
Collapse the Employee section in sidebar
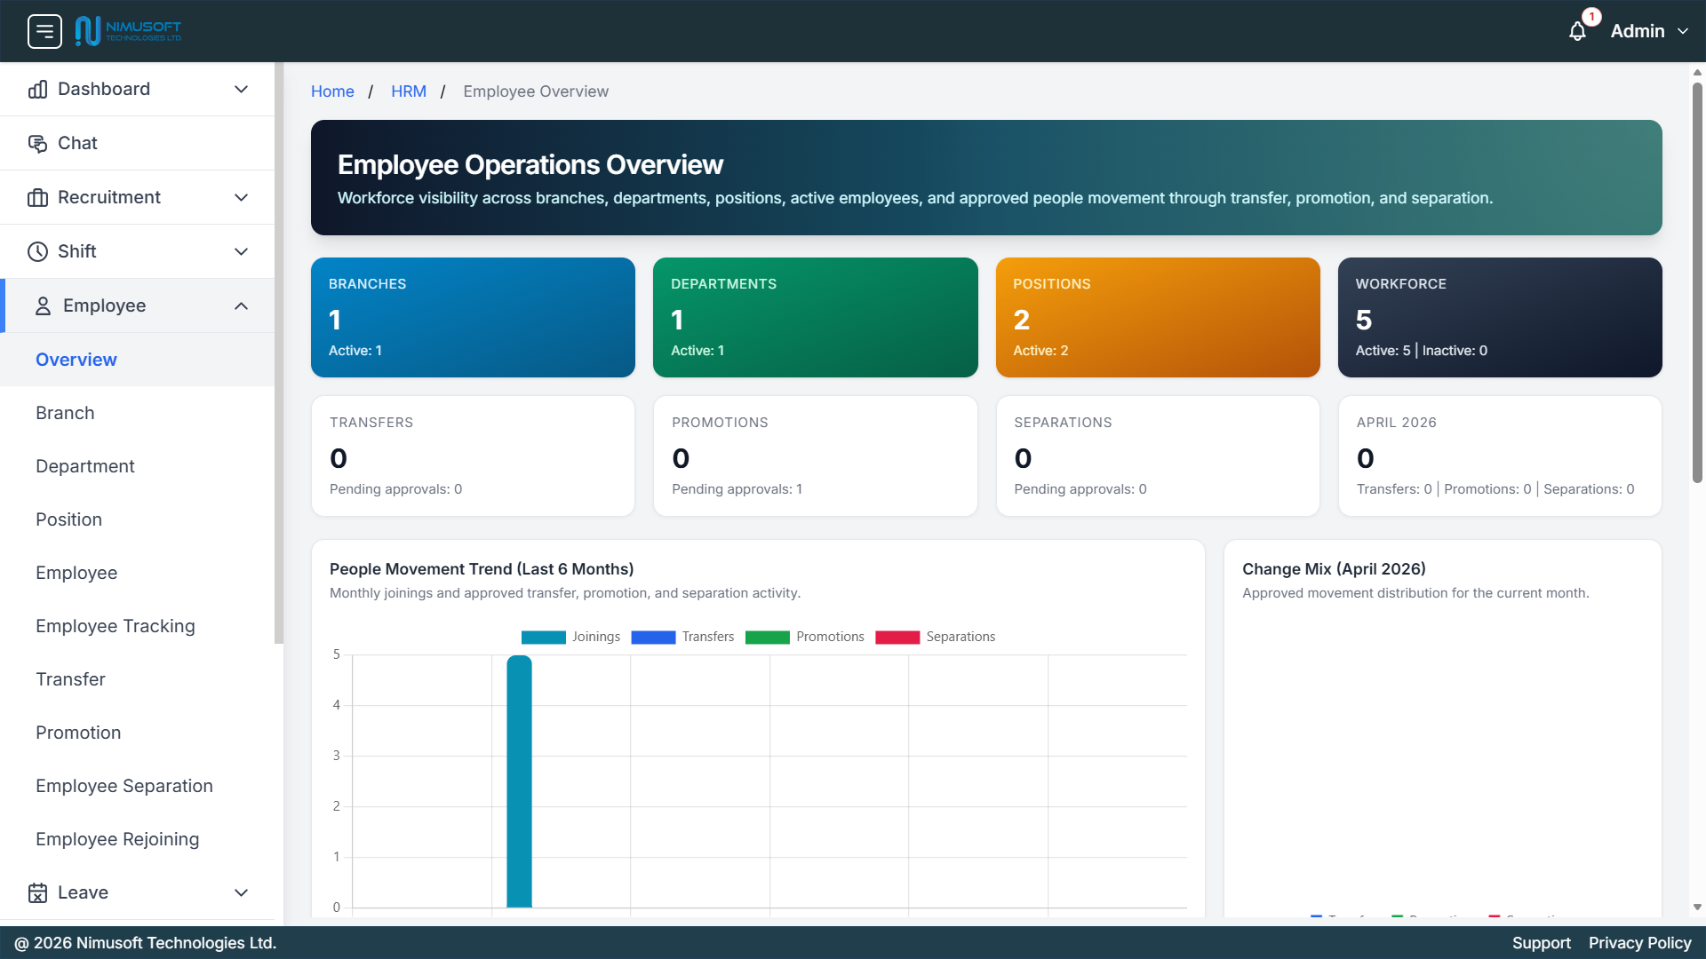[241, 305]
